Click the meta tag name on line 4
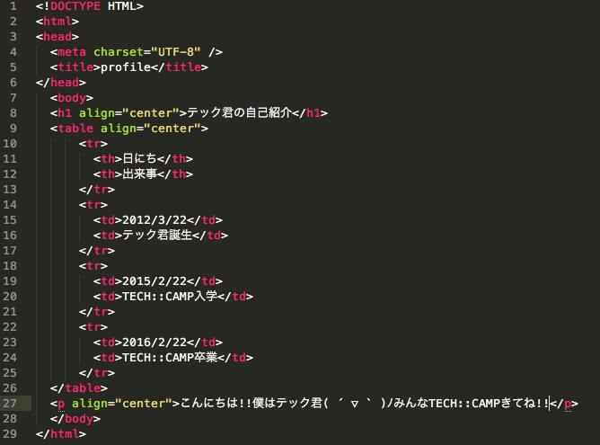600x445 pixels. click(72, 52)
